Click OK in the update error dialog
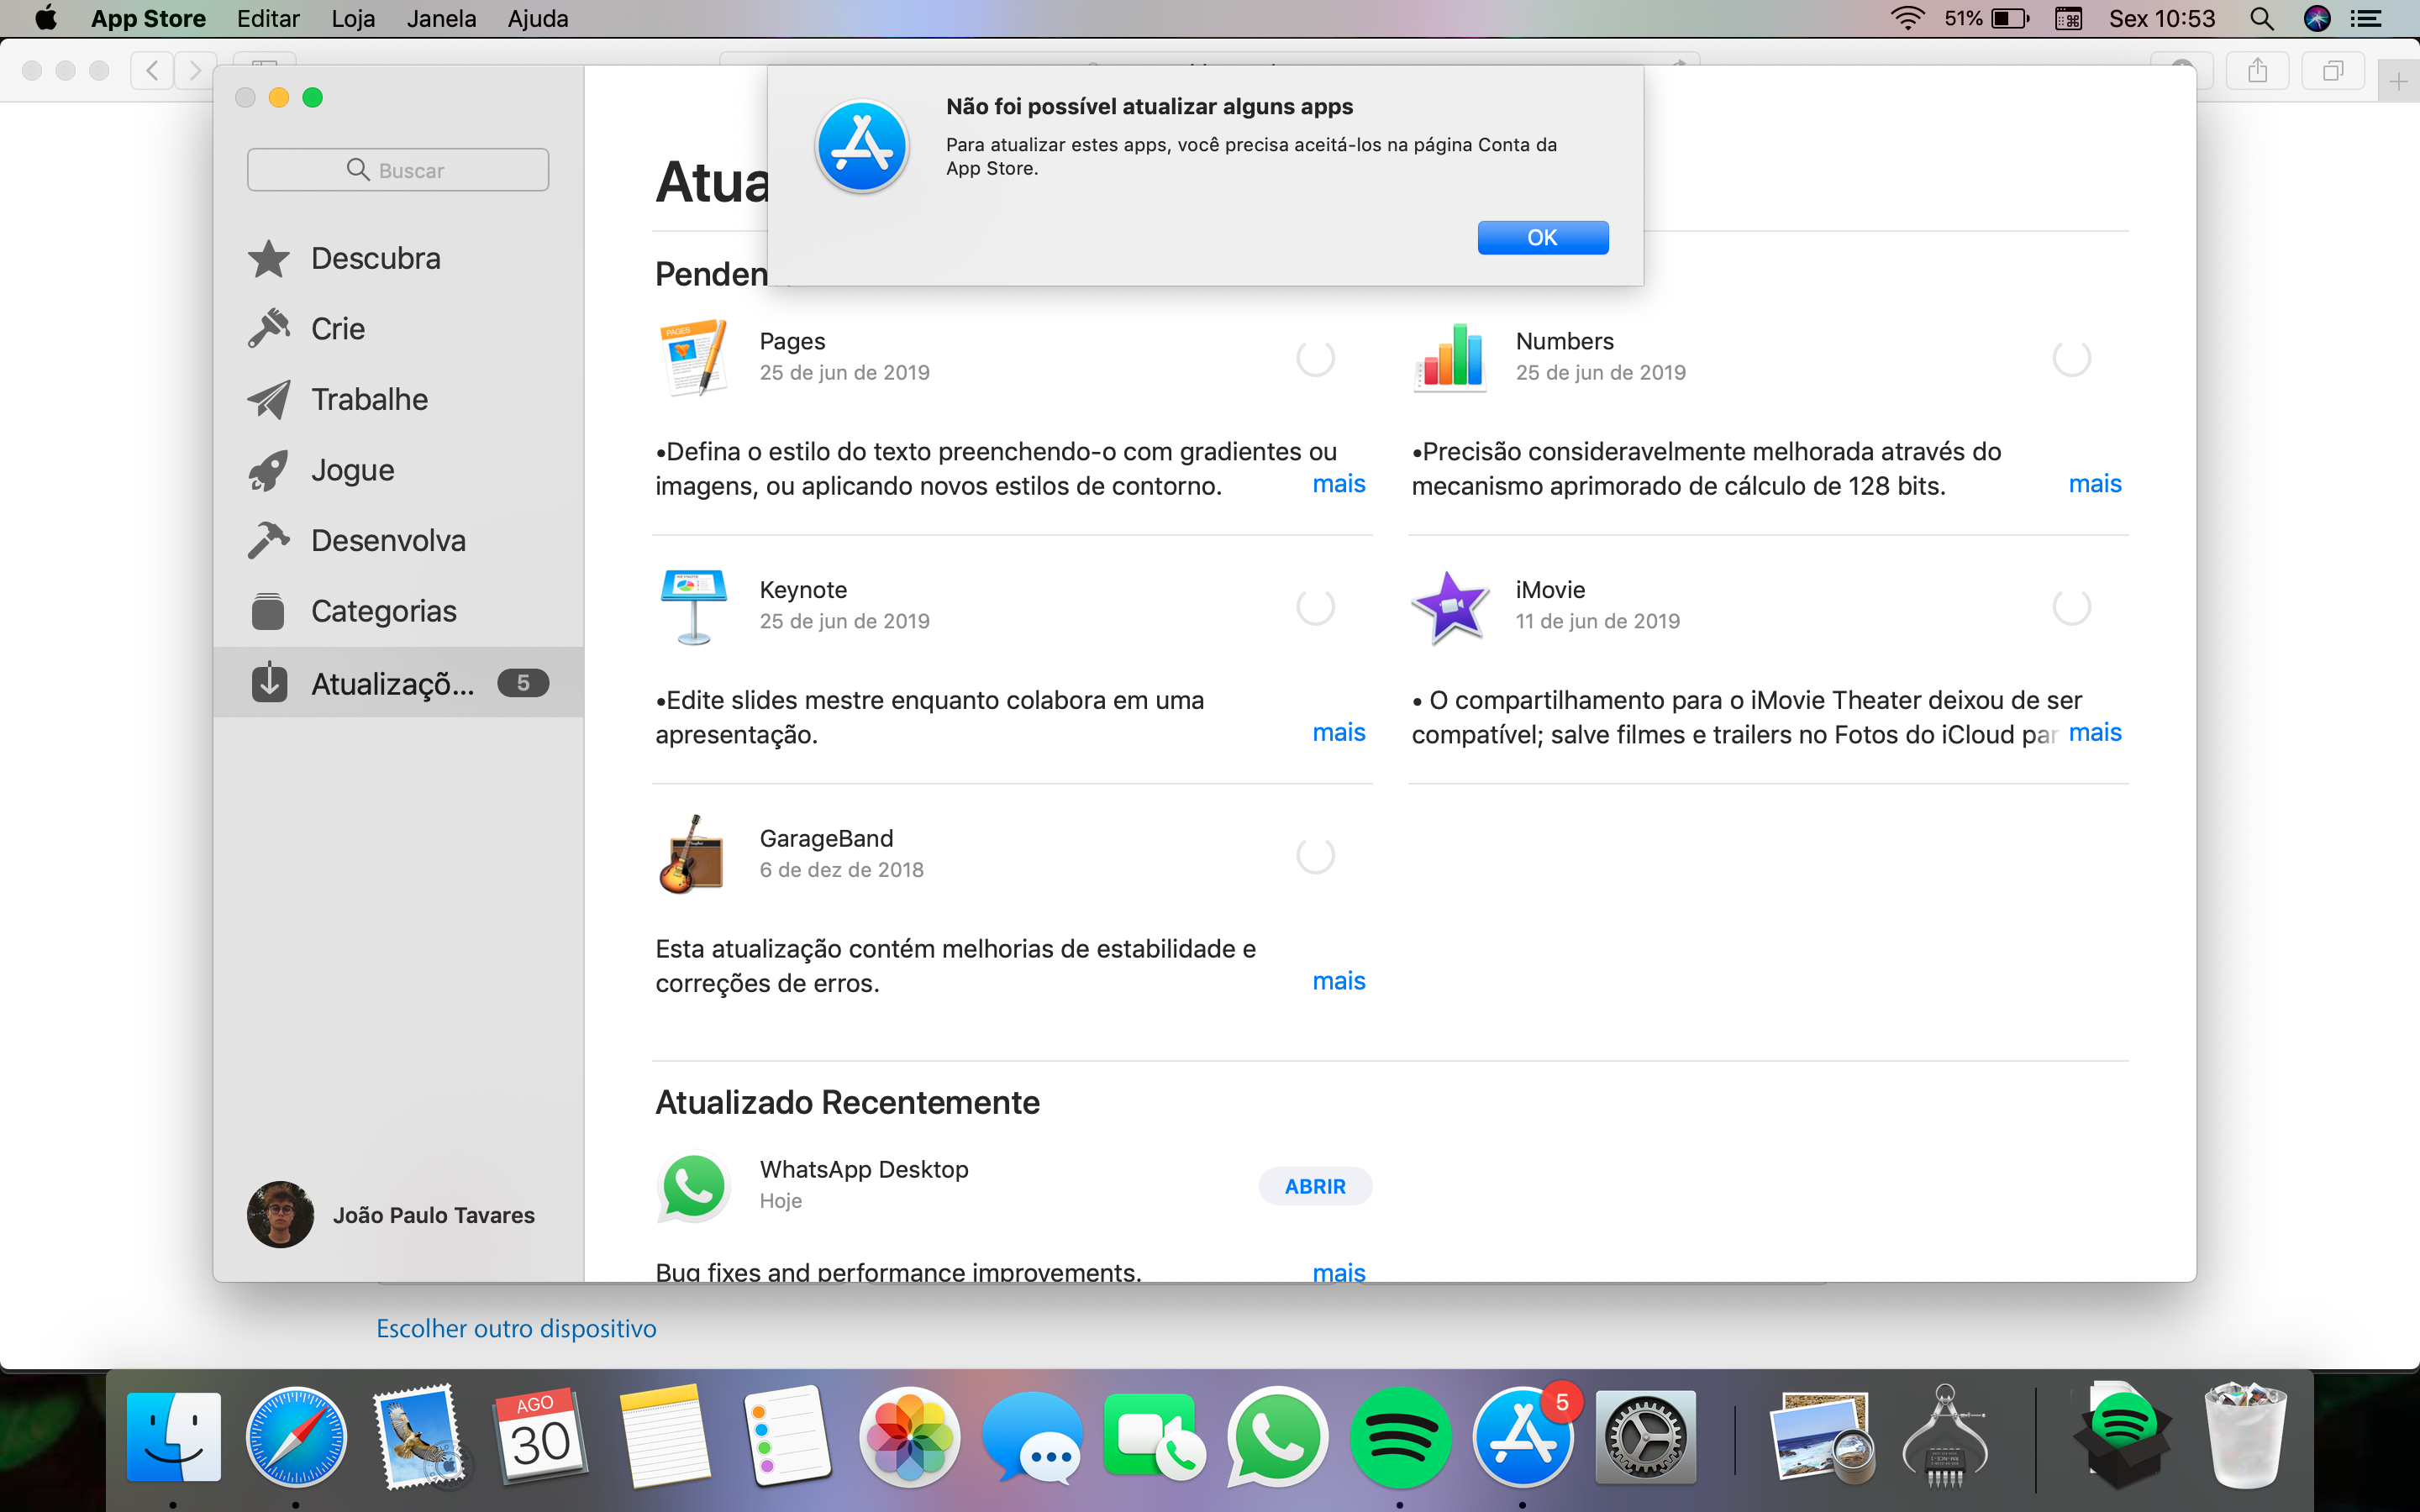The height and width of the screenshot is (1512, 2420). (1542, 237)
